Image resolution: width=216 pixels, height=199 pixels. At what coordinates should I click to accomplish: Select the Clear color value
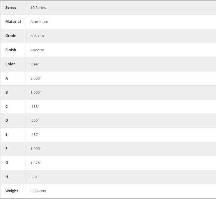[35, 64]
